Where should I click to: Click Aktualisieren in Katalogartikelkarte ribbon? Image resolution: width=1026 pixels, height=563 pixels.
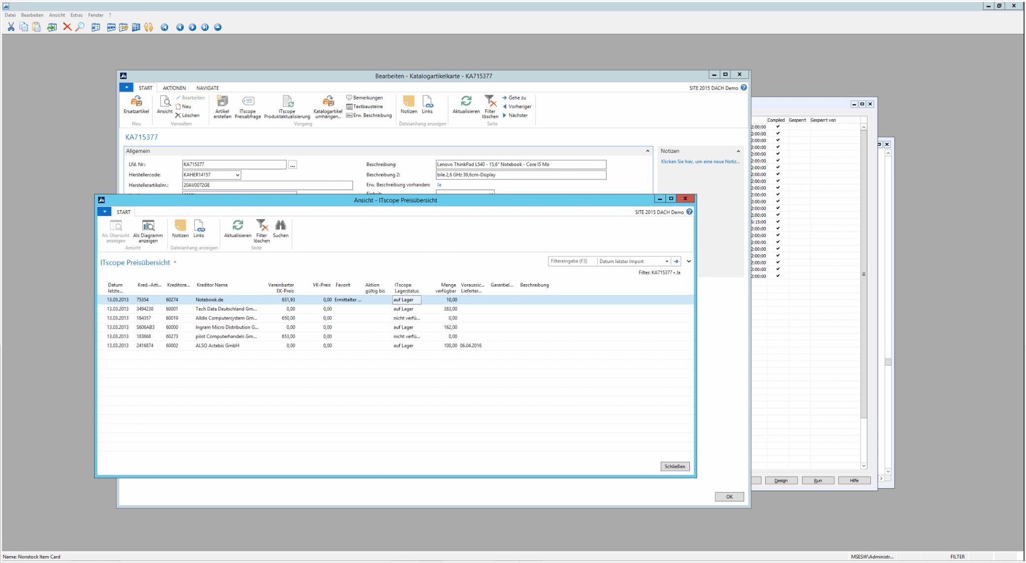pos(466,105)
